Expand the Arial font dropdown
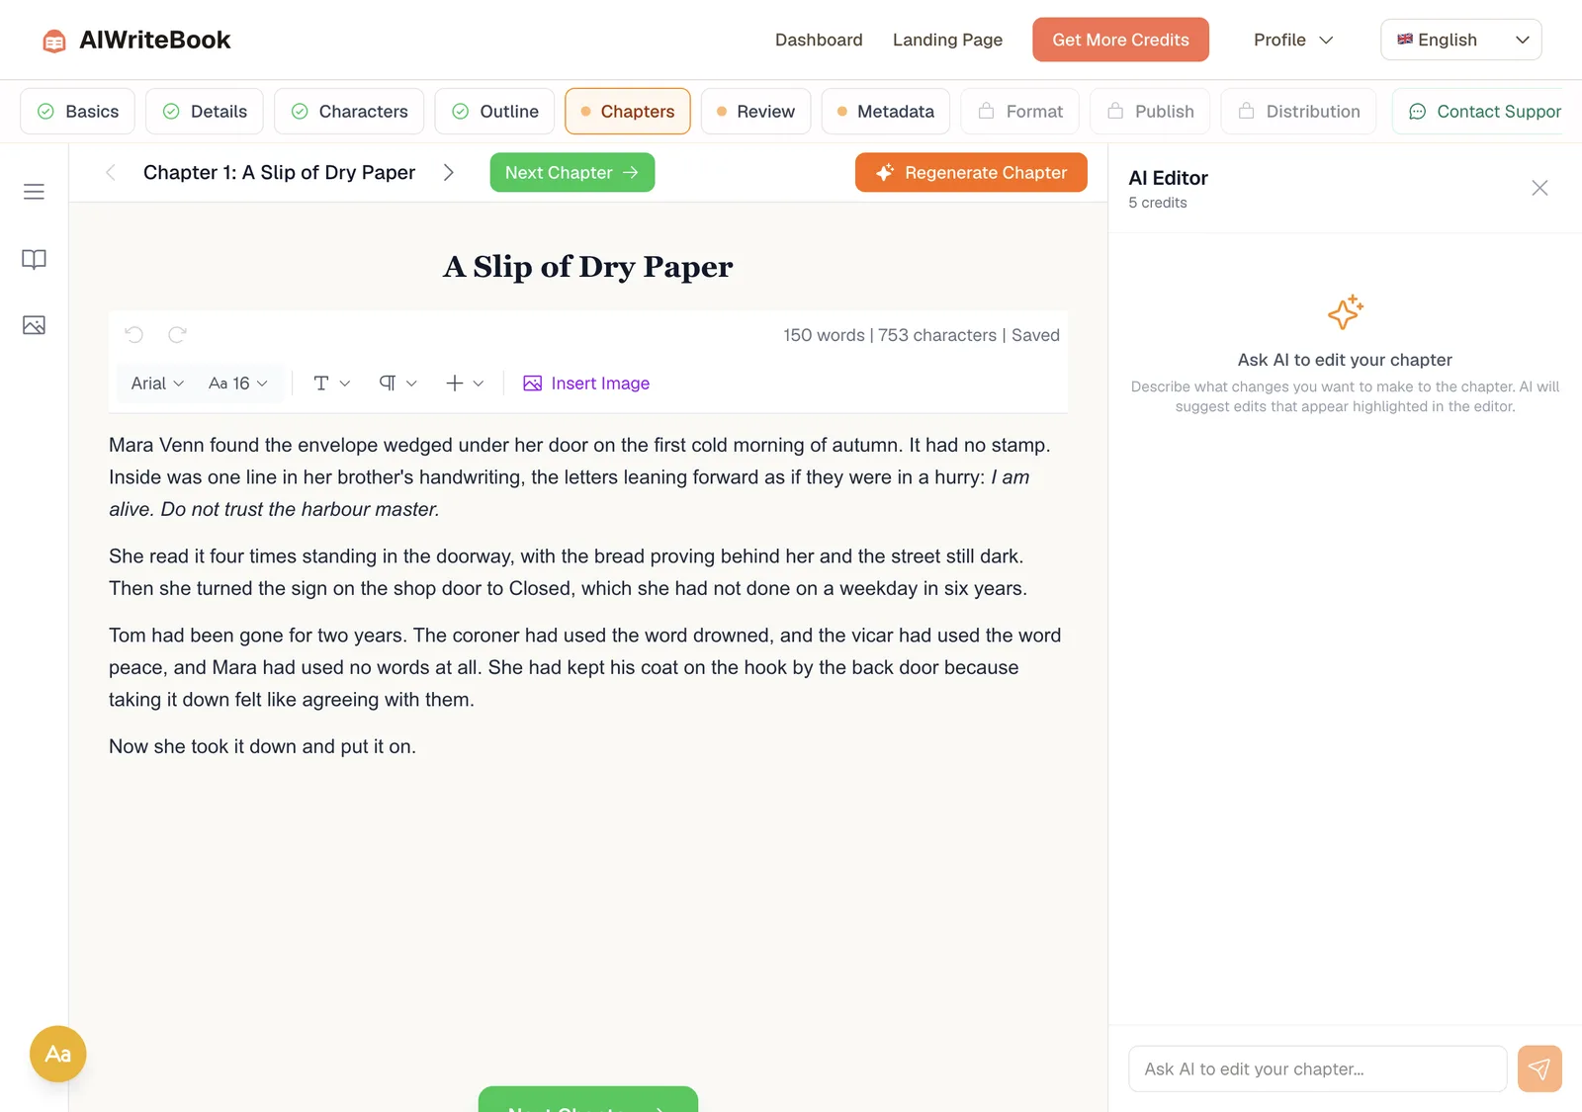This screenshot has width=1582, height=1112. (x=157, y=384)
